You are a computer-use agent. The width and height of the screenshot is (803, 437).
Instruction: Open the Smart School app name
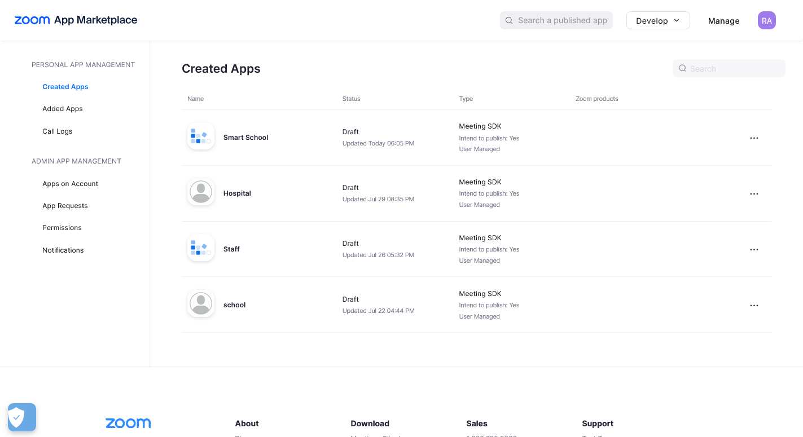click(246, 138)
